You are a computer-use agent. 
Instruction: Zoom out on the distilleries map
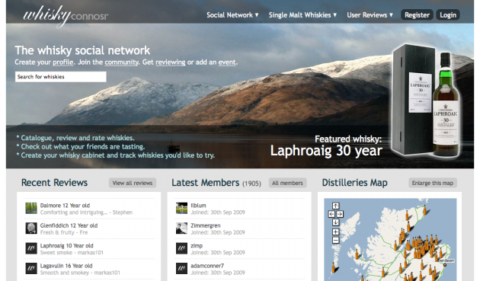pos(335,240)
